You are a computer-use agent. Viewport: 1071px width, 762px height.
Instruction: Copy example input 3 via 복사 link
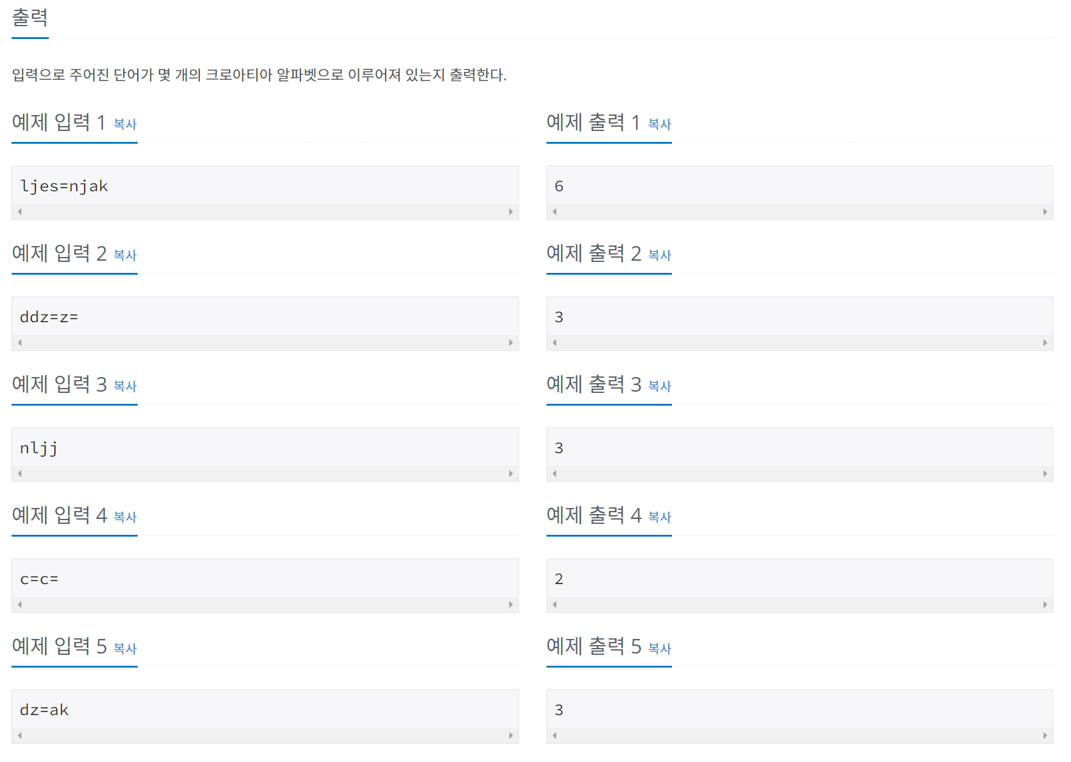coord(125,386)
